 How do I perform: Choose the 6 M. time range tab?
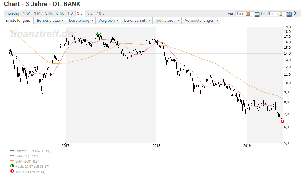point(60,13)
